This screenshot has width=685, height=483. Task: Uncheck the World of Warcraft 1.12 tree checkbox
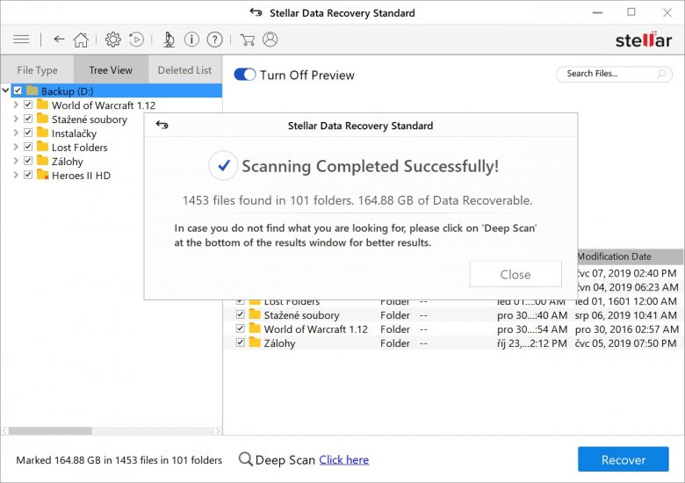click(x=28, y=105)
